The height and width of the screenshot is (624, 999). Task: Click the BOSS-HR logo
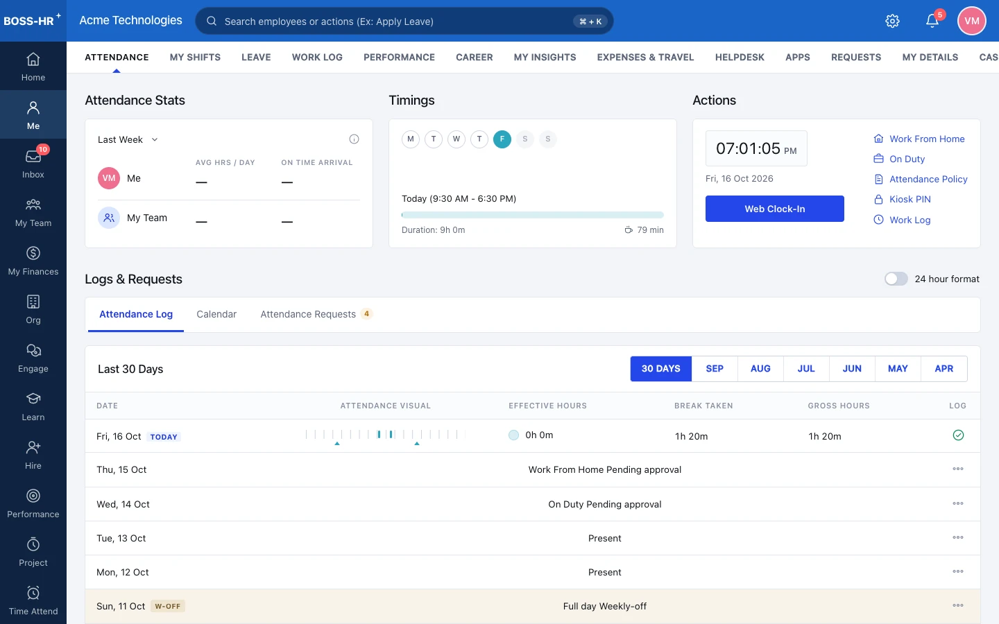[x=32, y=20]
